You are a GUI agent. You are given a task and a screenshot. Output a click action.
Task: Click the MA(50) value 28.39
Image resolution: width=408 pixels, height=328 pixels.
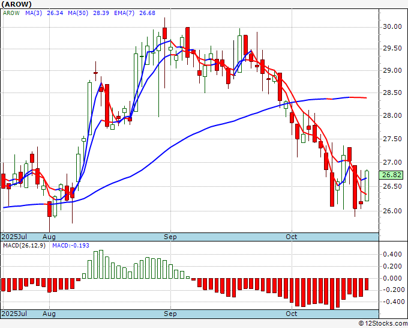101,13
